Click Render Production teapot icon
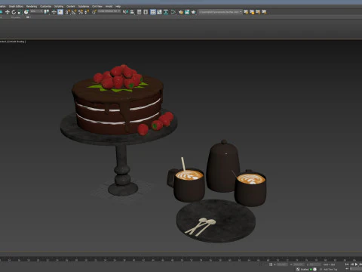362x272 pixels. pos(193,12)
